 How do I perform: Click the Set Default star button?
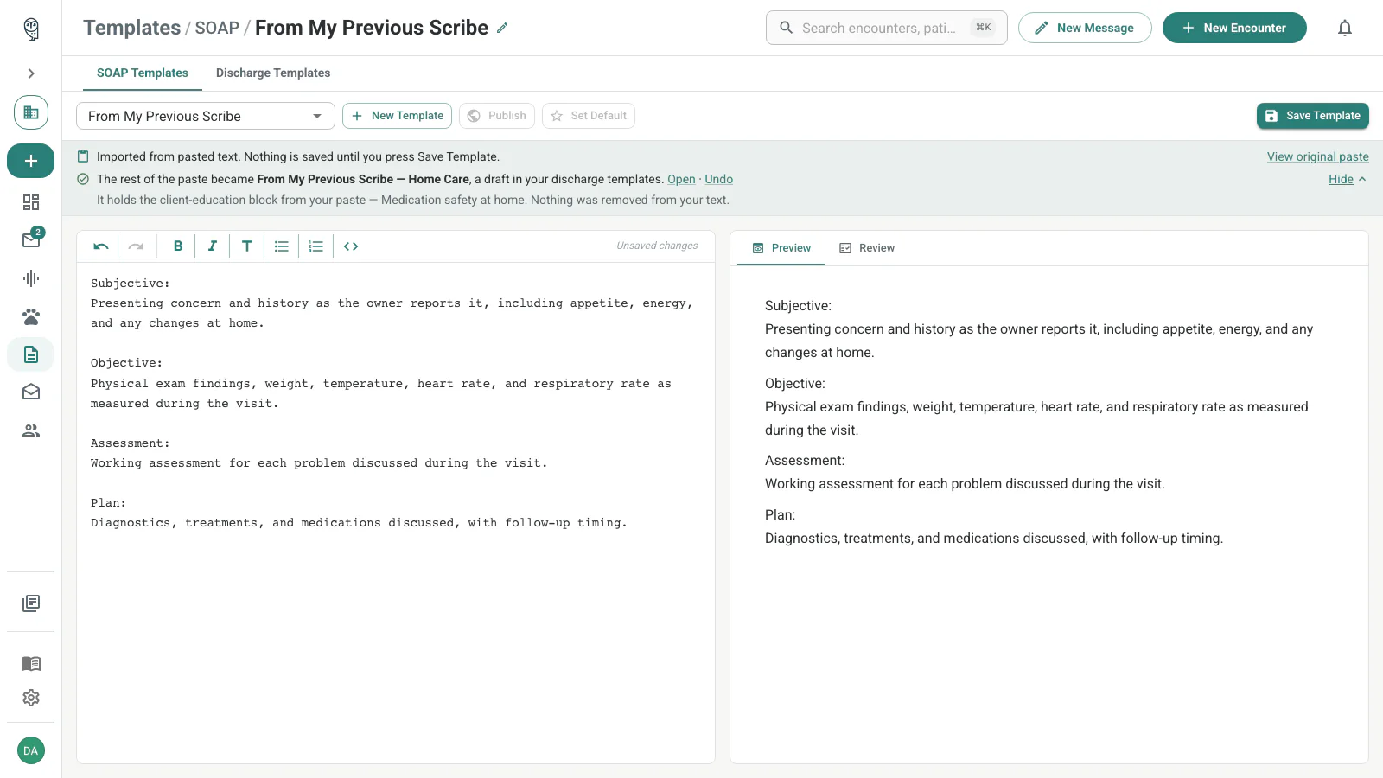click(x=589, y=116)
